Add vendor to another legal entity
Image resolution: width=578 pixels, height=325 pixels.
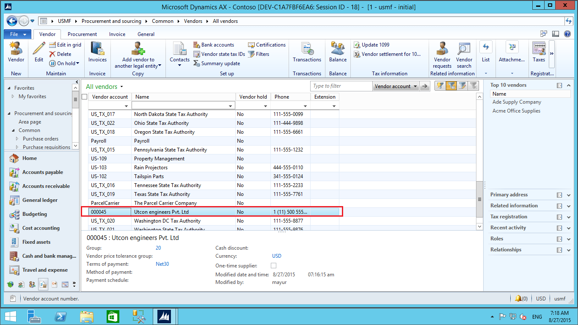coord(138,55)
